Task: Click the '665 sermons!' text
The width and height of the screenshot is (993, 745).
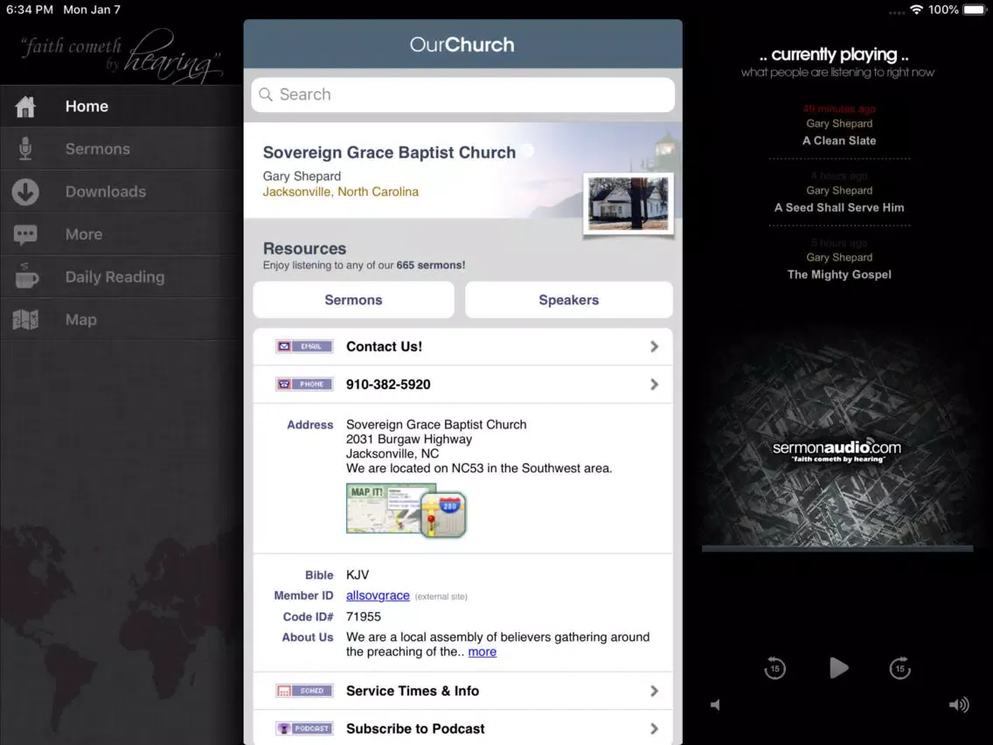Action: (x=431, y=265)
